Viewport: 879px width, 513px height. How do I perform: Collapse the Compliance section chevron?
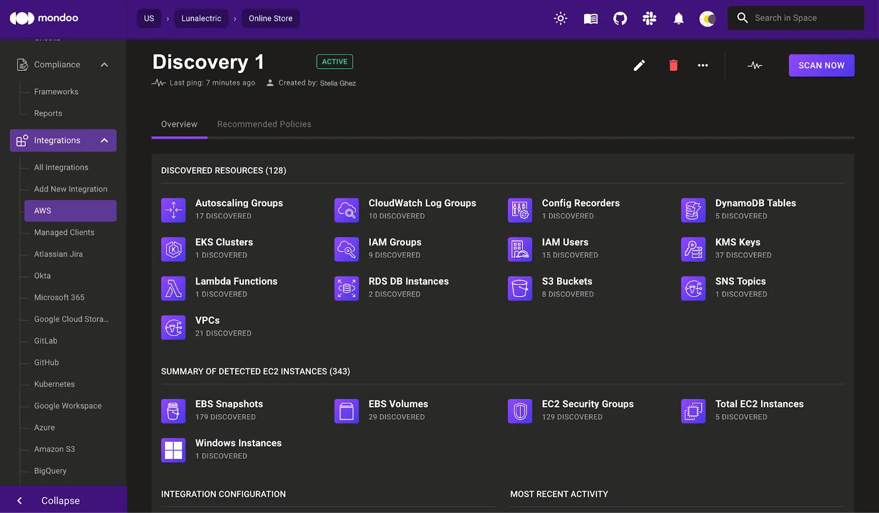[104, 65]
